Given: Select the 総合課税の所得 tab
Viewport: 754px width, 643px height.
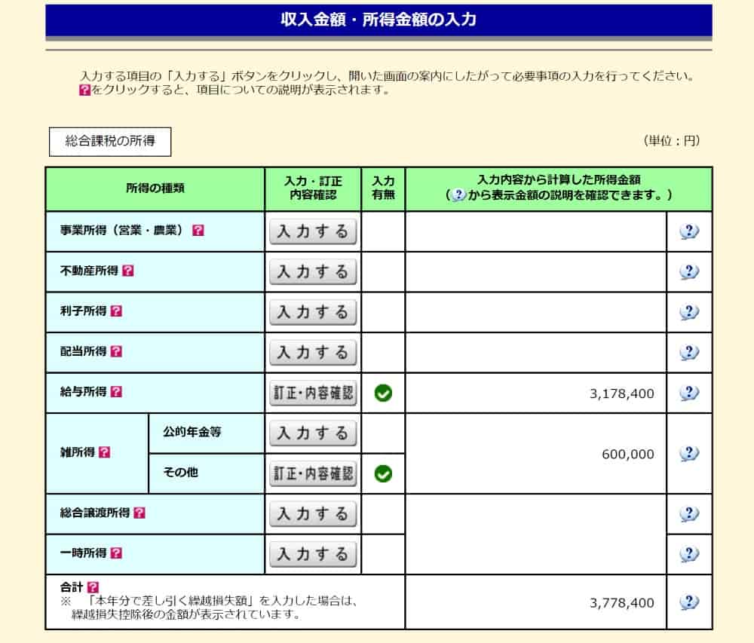Looking at the screenshot, I should (x=110, y=142).
